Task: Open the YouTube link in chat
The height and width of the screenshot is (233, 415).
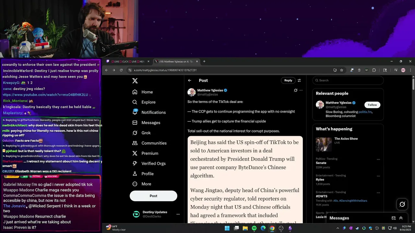Action: point(45,95)
